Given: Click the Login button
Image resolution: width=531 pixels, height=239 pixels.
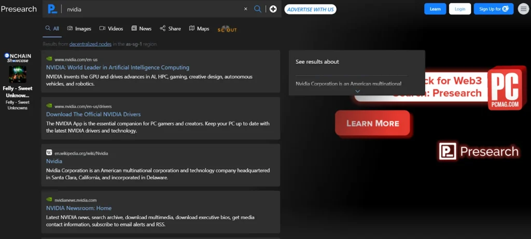Looking at the screenshot, I should tap(459, 9).
